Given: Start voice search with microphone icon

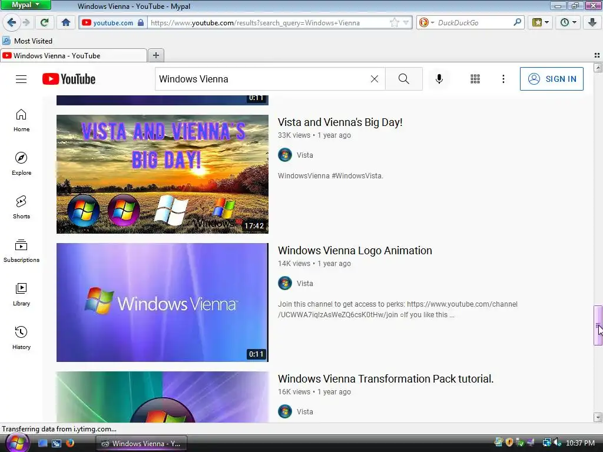Looking at the screenshot, I should 439,79.
